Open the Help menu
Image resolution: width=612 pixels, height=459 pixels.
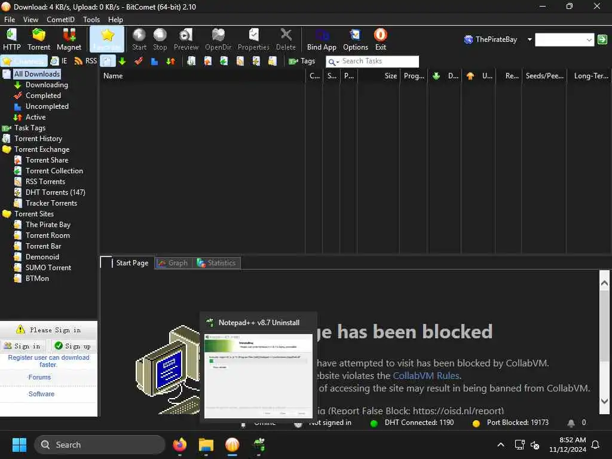click(115, 19)
